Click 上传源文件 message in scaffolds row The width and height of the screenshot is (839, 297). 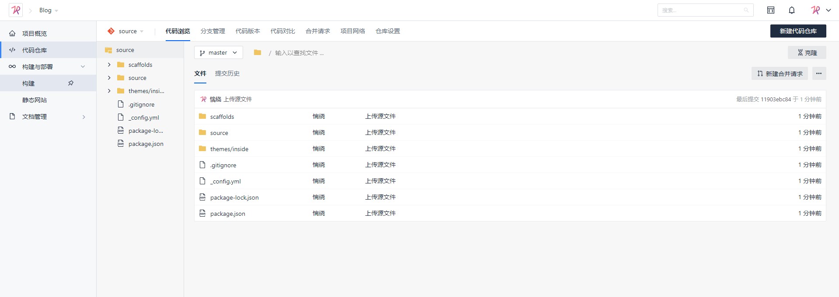[x=380, y=116]
